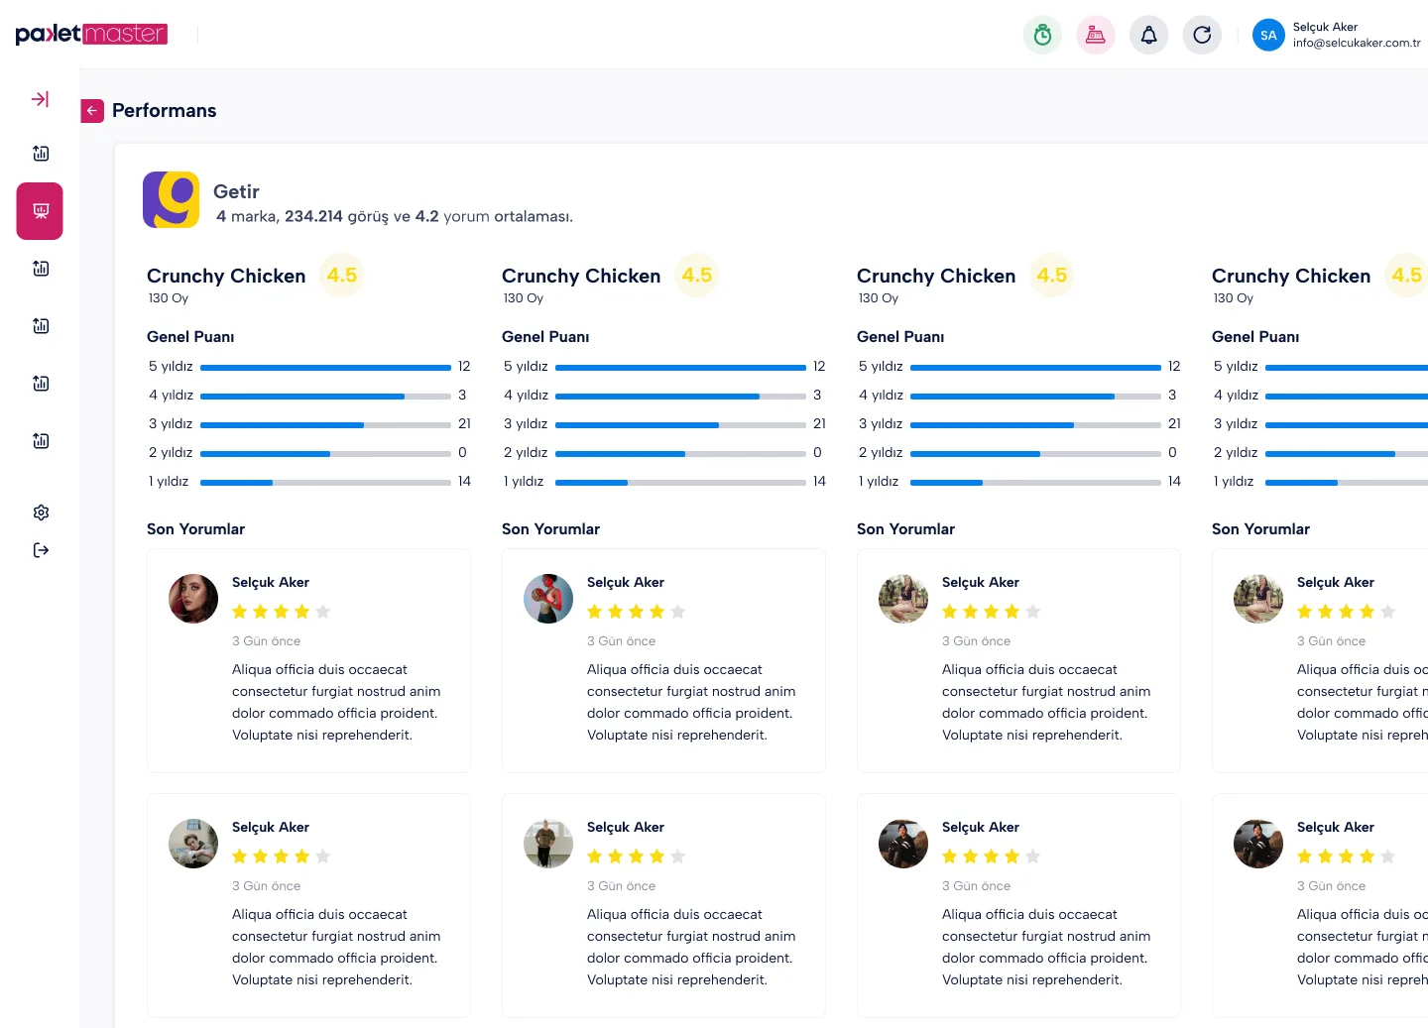This screenshot has width=1428, height=1028.
Task: Click the 'Son Yorumlar' heading in the first column
Action: tap(196, 529)
